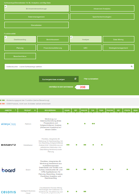Image resolution: width=139 pixels, height=194 pixels.
Task: Open the celonis vendor logo
Action: (8, 192)
